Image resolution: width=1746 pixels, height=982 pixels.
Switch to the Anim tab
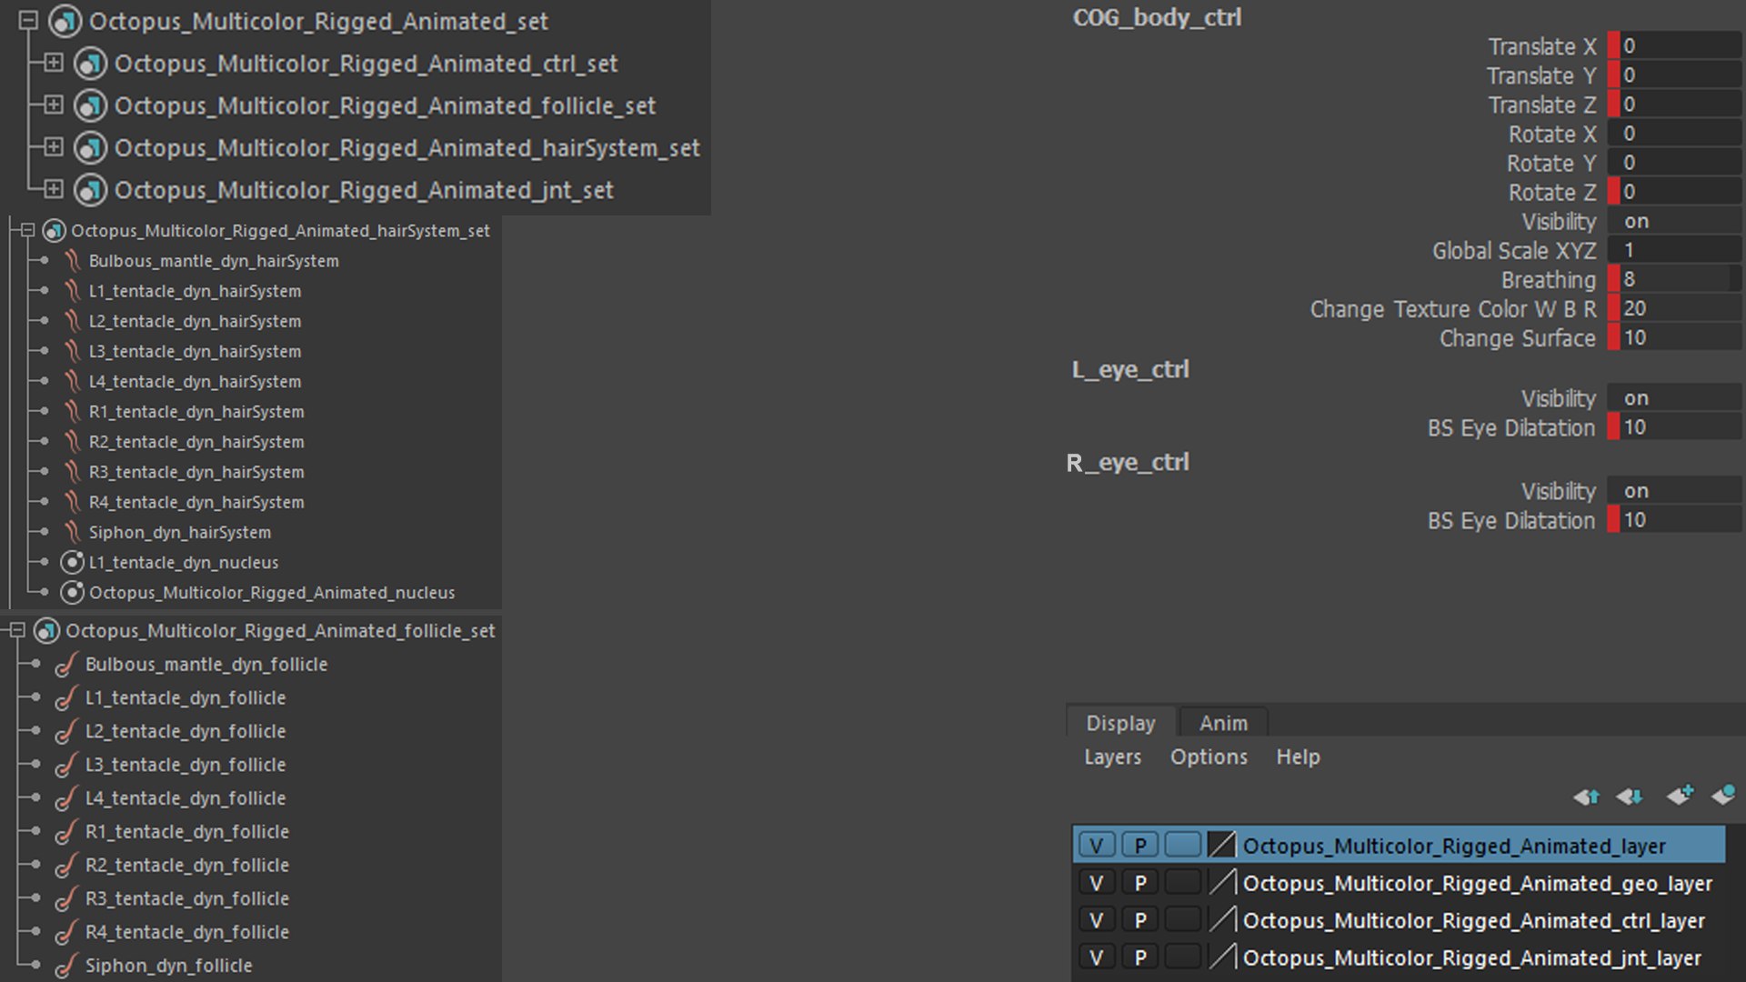click(x=1223, y=723)
